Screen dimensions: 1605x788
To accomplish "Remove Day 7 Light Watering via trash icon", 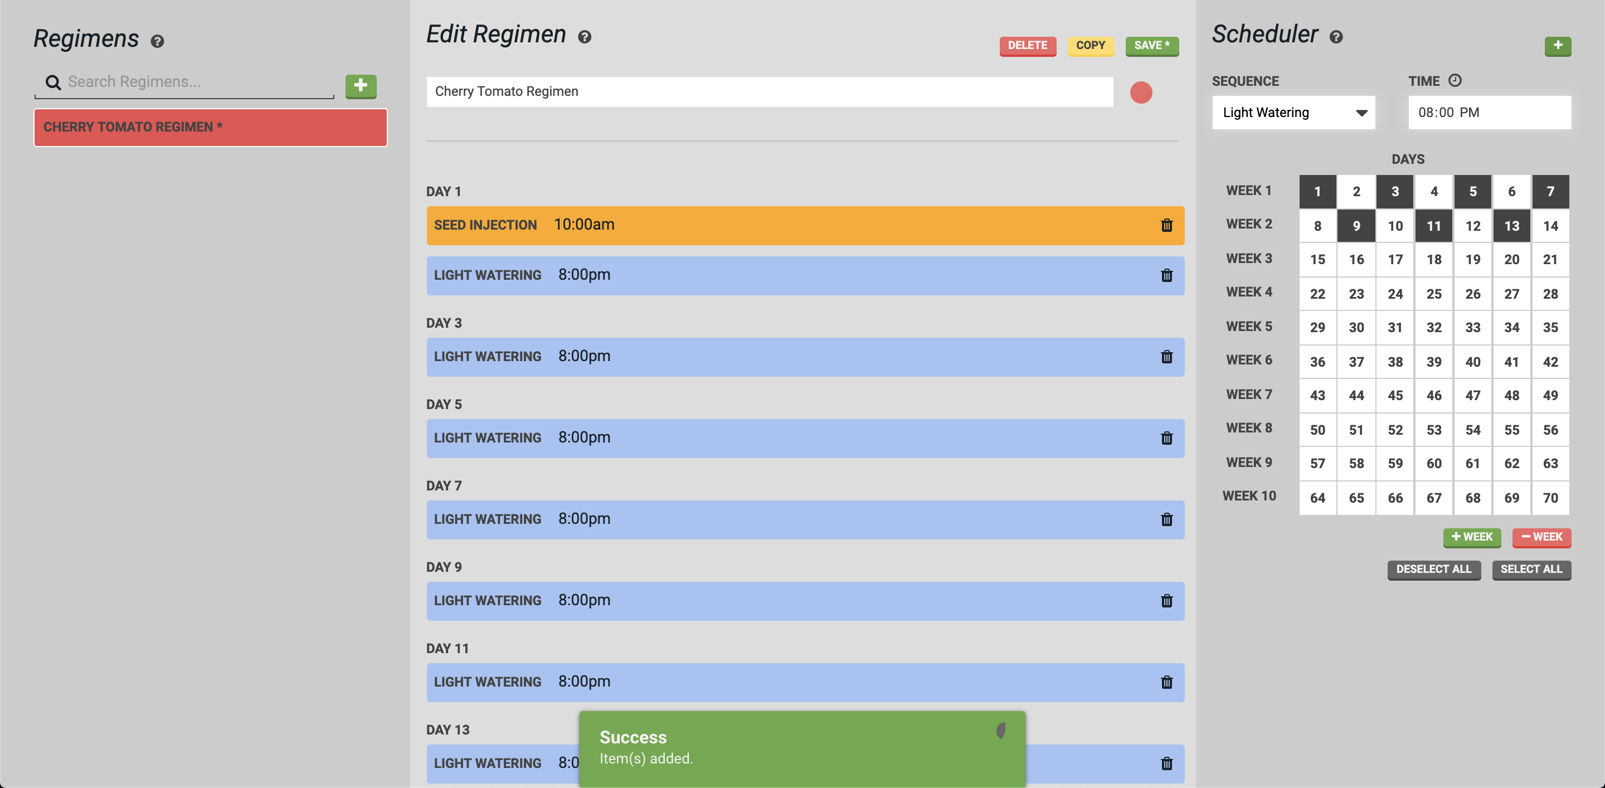I will 1166,519.
